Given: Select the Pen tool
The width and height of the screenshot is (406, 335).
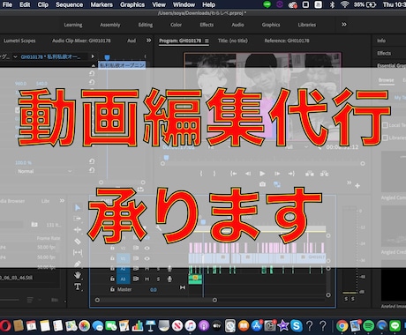Looking at the screenshot, I should [x=78, y=264].
